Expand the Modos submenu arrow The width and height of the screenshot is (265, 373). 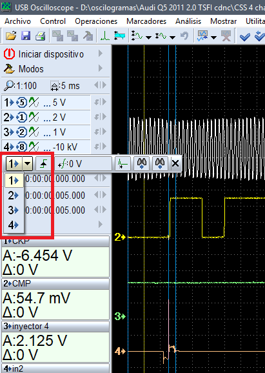[x=101, y=68]
